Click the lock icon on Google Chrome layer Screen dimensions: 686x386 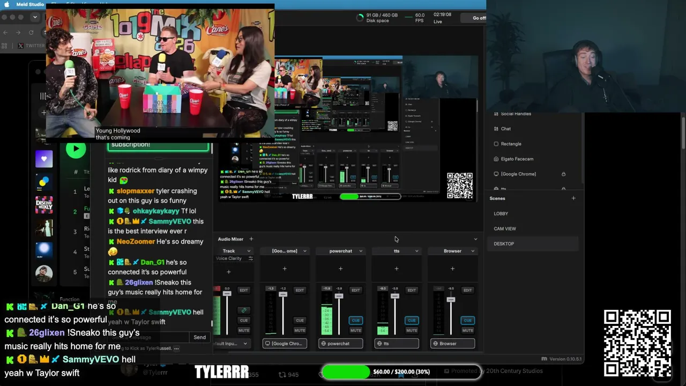[x=563, y=174]
